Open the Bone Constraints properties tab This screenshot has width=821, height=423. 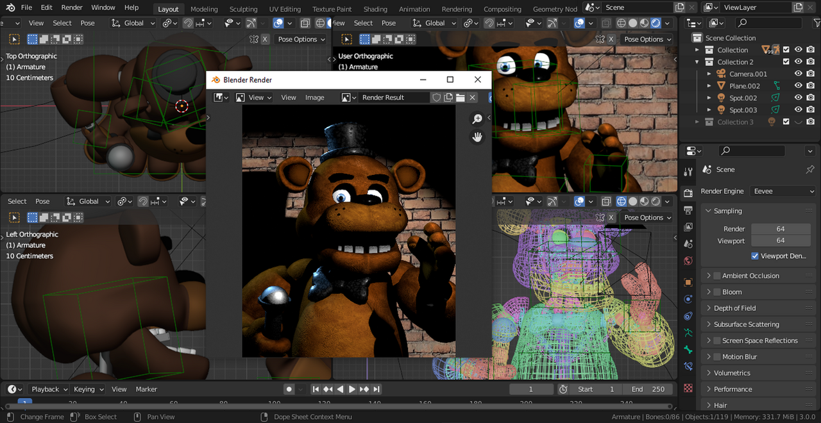click(688, 367)
